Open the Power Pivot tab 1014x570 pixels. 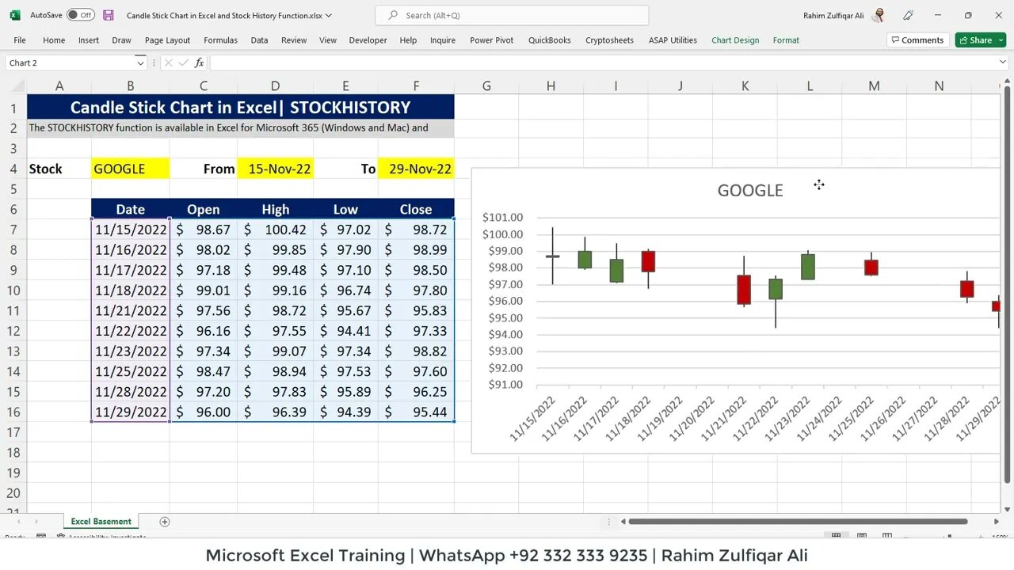click(x=492, y=40)
